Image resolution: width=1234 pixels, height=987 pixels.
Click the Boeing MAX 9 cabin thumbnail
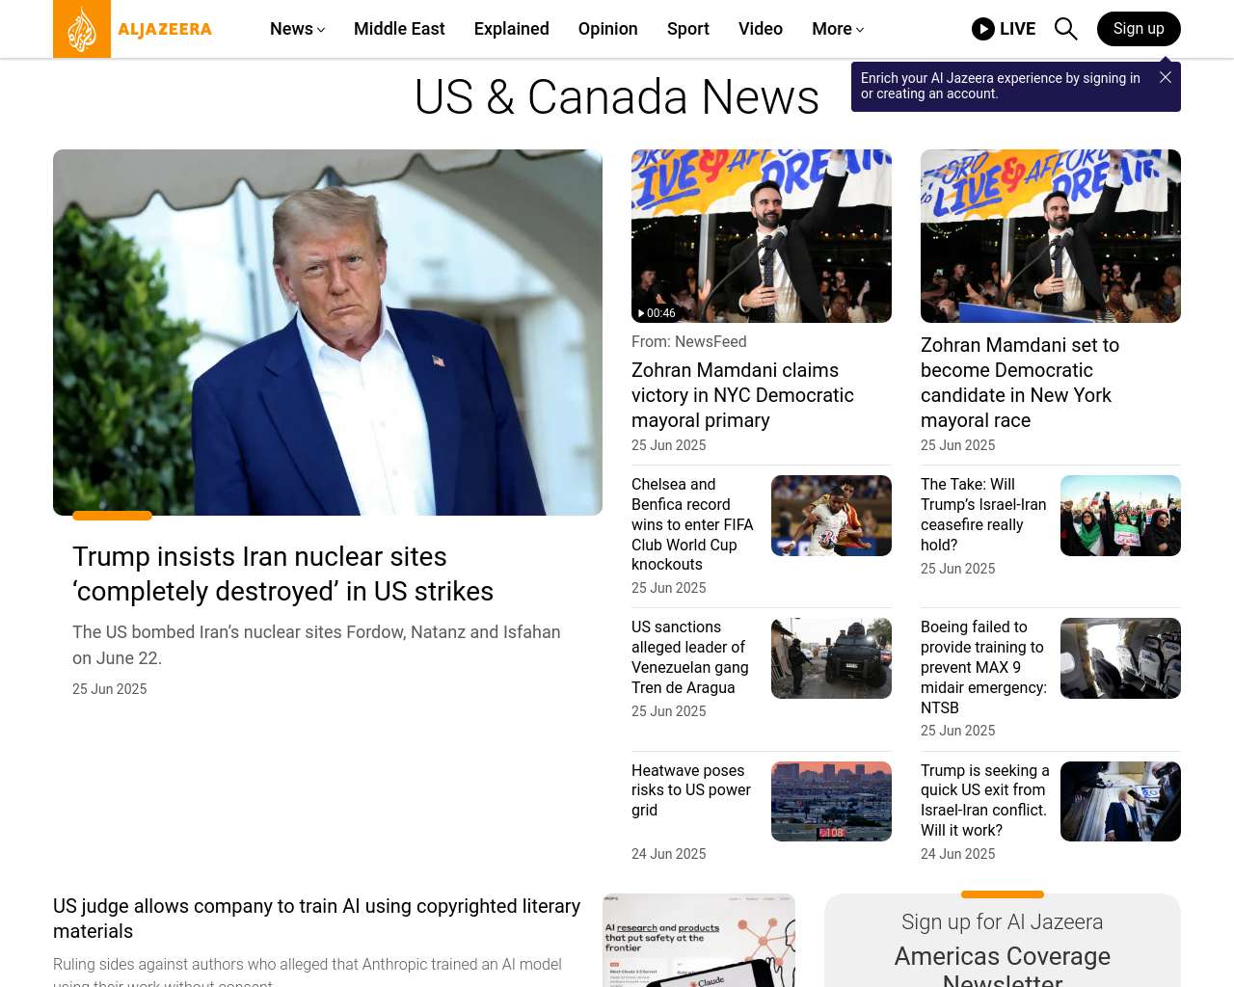point(1120,658)
